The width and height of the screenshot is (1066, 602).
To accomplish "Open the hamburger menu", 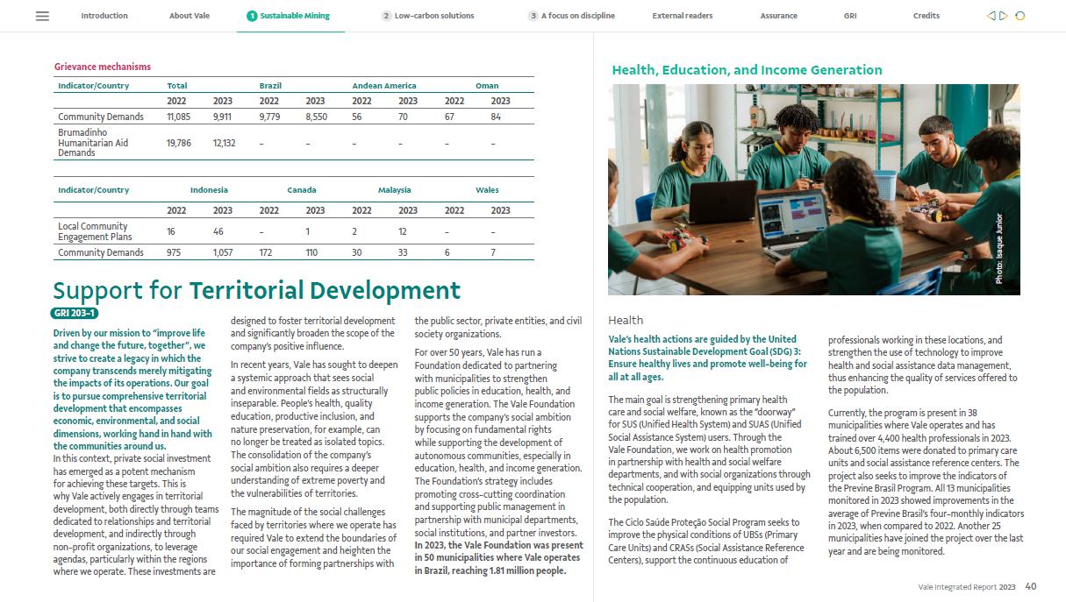I will [42, 16].
